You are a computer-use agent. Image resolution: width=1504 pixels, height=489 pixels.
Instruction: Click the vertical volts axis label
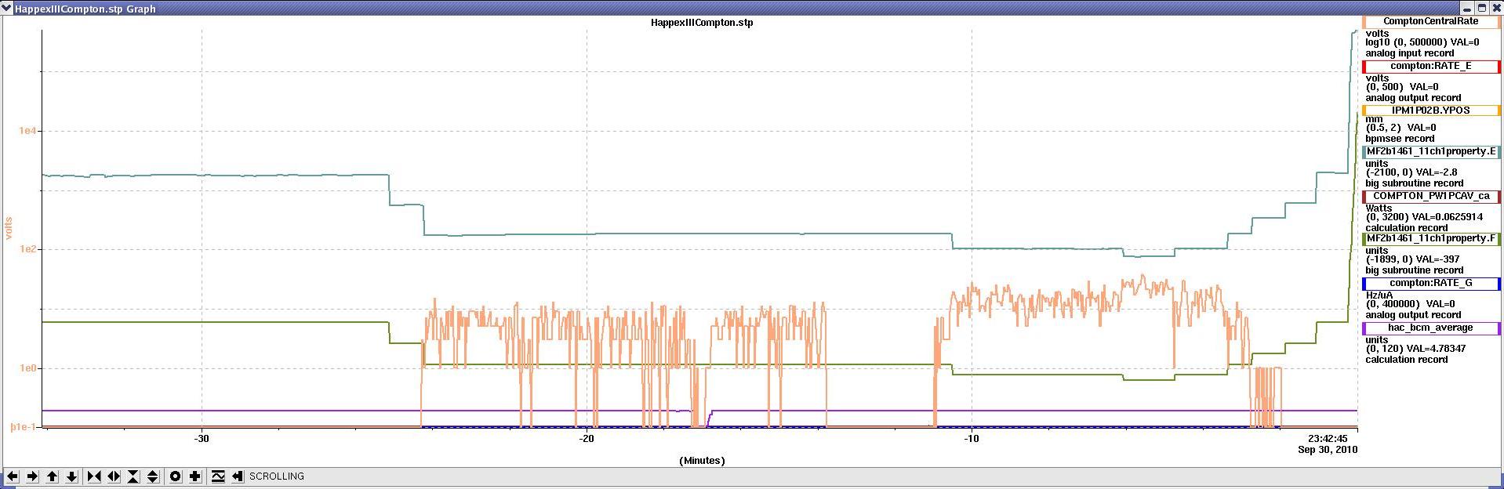click(x=9, y=227)
